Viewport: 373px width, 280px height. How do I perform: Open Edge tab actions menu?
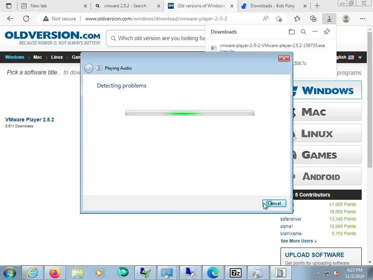point(9,6)
